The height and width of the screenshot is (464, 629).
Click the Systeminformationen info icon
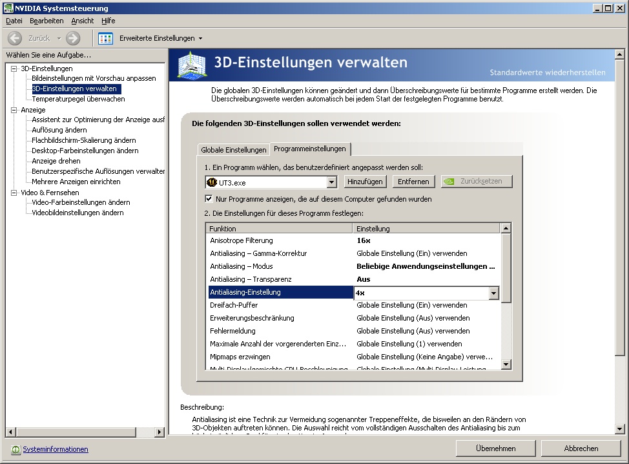click(15, 450)
